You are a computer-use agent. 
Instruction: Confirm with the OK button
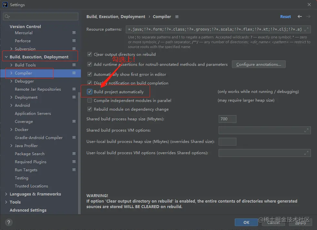246,222
